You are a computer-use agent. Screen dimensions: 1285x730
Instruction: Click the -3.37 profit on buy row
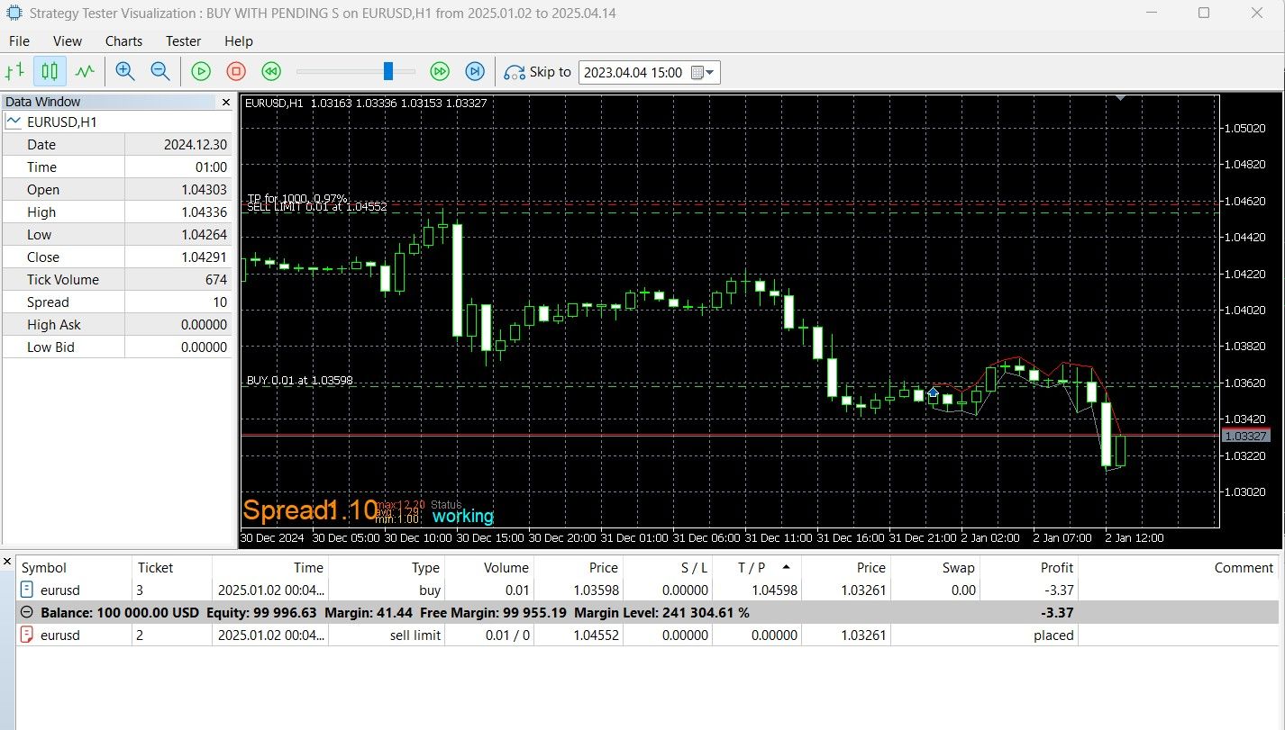1058,590
